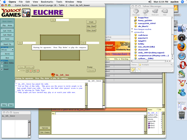Toggle the greyed Allow checkbox below Kibitz
The height and width of the screenshot is (140, 187).
[2, 66]
